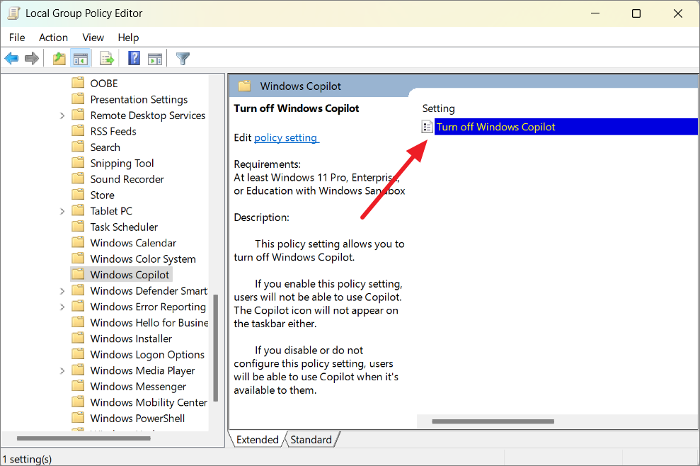
Task: Select Windows Logon Options in the tree
Action: pyautogui.click(x=147, y=354)
